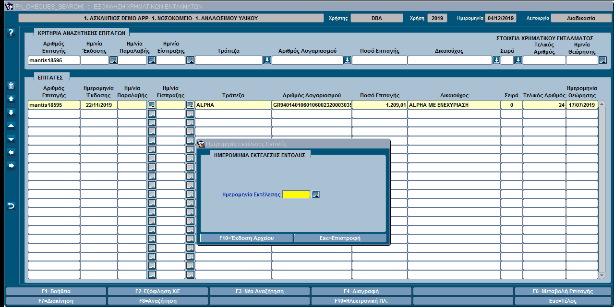Open calendar for search Ημ/νία Έκδοσης

point(113,60)
